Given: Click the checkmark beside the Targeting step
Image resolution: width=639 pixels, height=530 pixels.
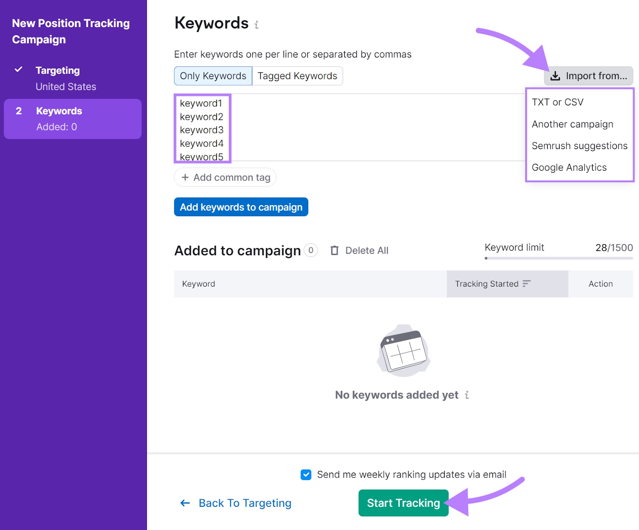Looking at the screenshot, I should coord(18,70).
